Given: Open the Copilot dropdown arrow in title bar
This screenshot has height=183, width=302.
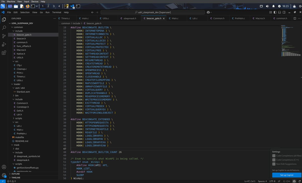Looking at the screenshot, I should (211, 12).
